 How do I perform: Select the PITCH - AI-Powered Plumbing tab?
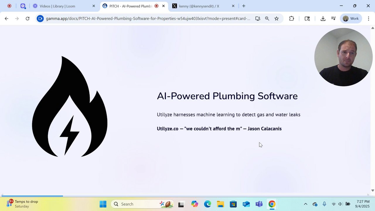[x=130, y=6]
